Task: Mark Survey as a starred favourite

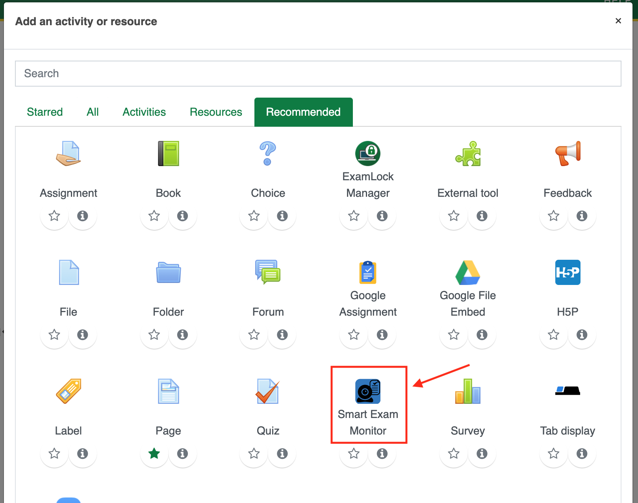Action: tap(454, 453)
